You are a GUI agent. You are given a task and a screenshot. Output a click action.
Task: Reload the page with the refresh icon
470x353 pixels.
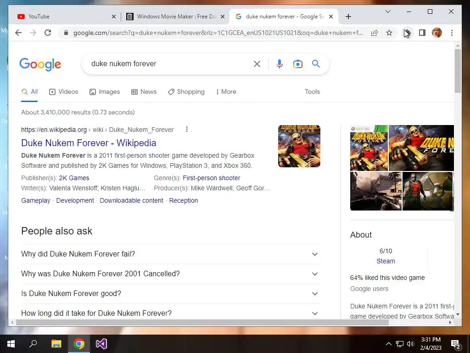(48, 33)
